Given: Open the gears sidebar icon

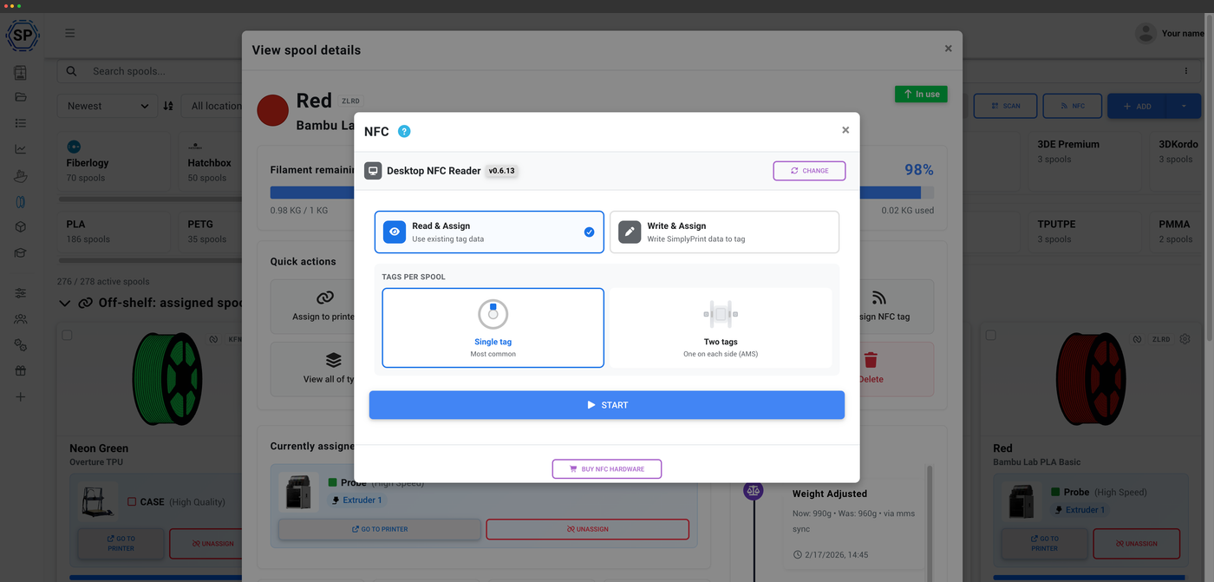Looking at the screenshot, I should click(21, 345).
